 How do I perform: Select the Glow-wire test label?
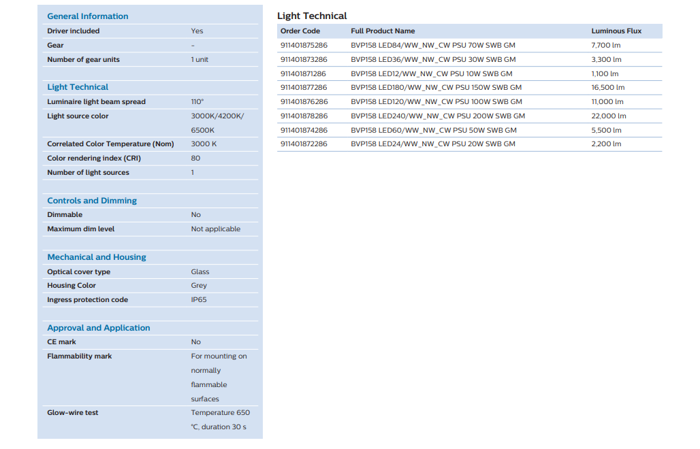tap(73, 413)
